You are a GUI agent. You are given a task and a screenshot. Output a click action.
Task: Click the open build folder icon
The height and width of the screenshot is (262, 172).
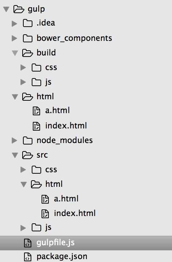pos(27,53)
